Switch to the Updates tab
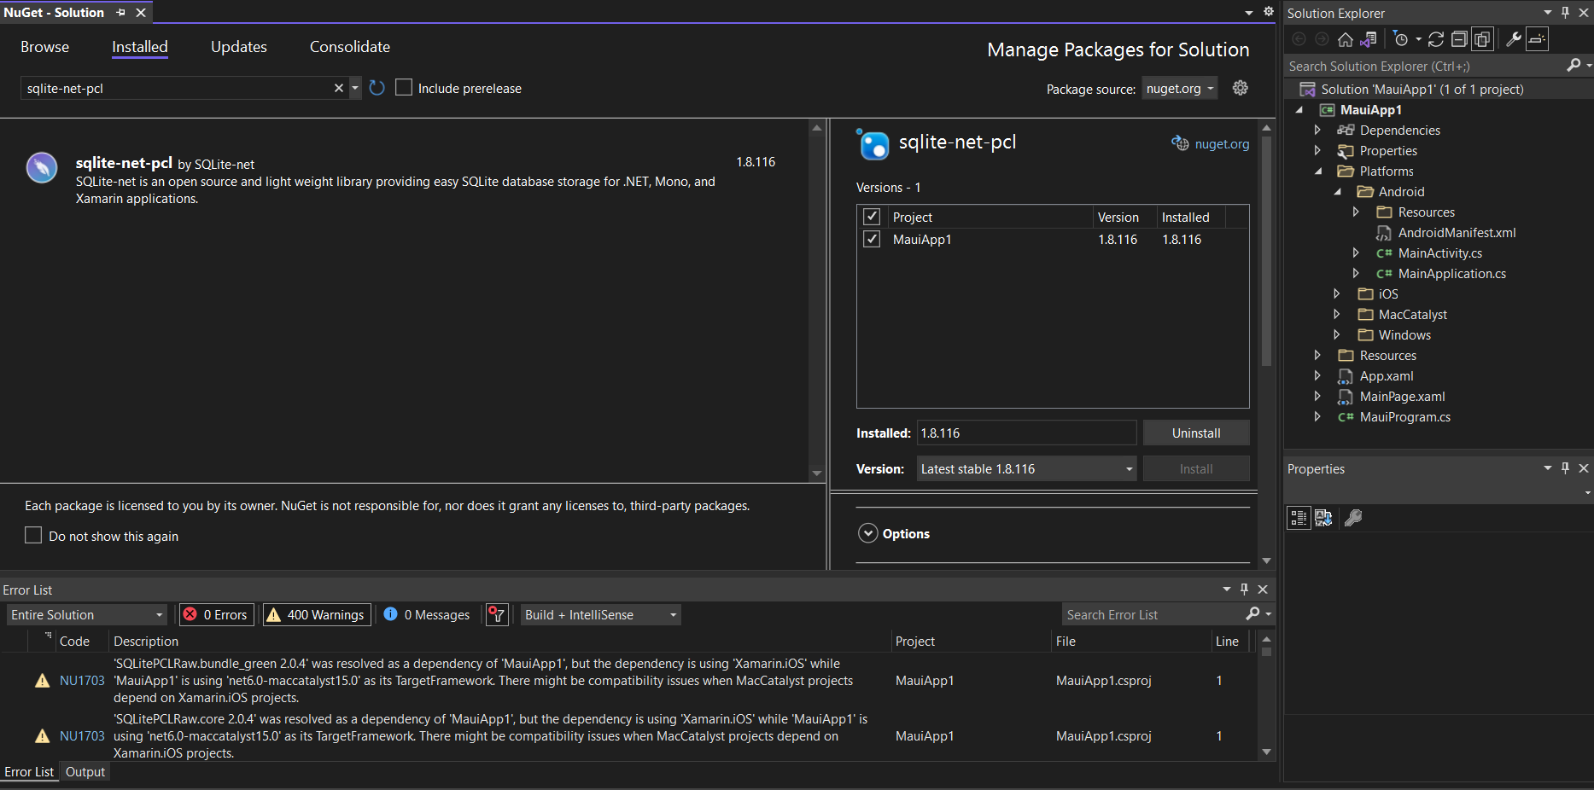Viewport: 1594px width, 790px height. point(239,47)
